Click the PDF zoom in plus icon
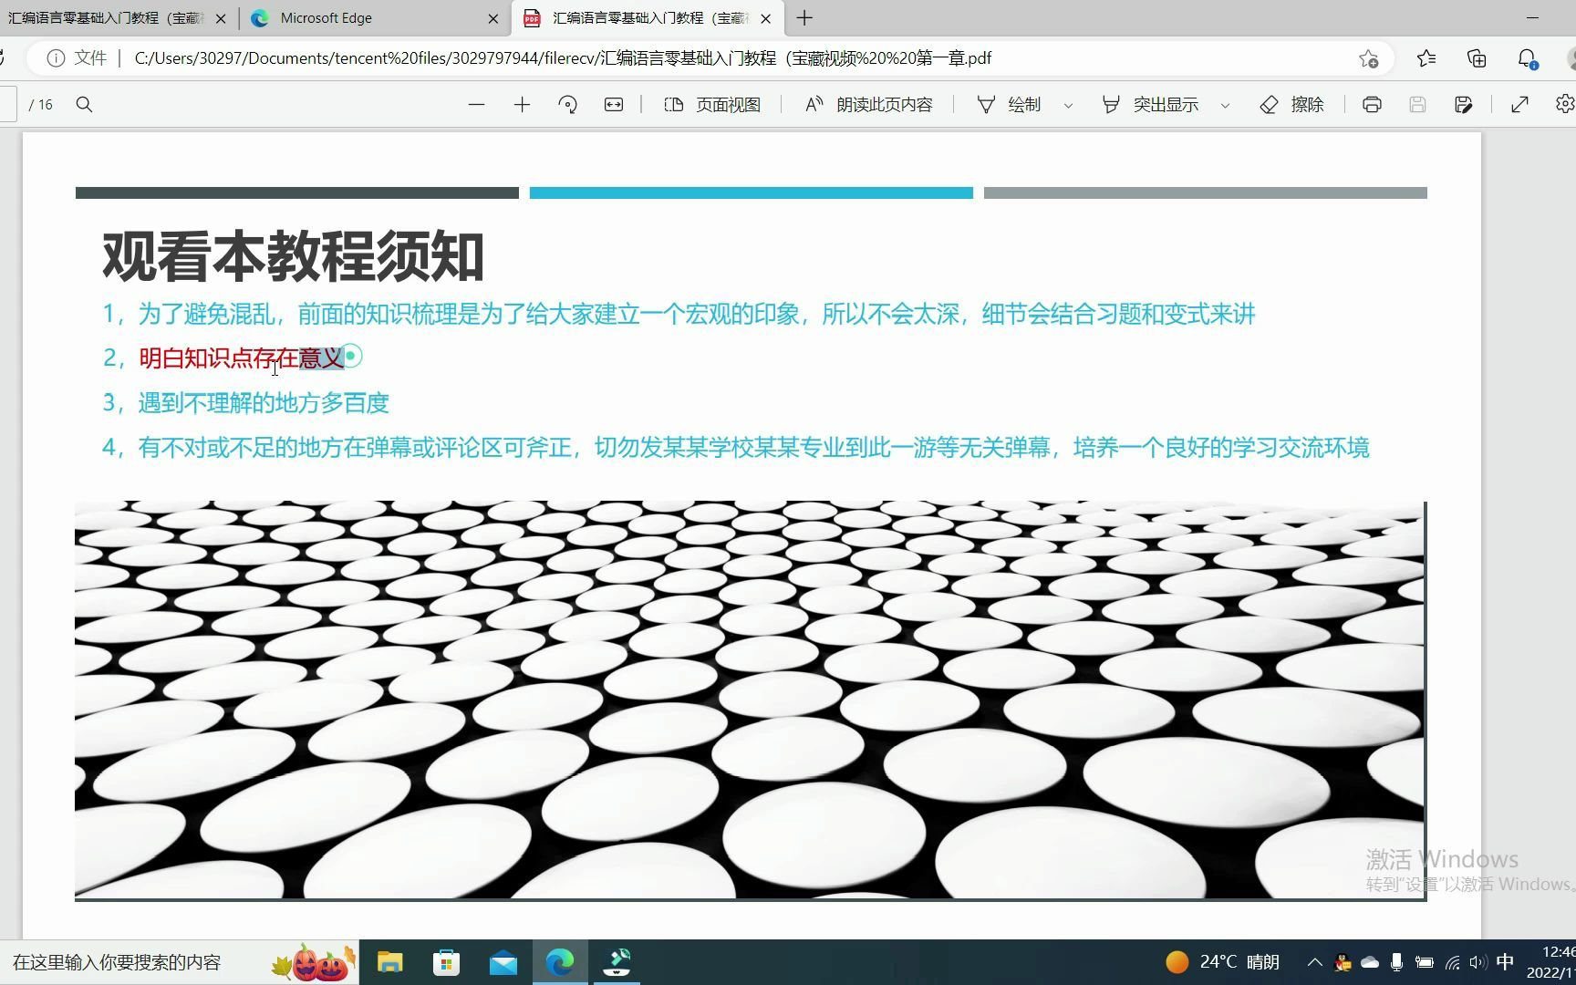The height and width of the screenshot is (985, 1576). [x=522, y=105]
